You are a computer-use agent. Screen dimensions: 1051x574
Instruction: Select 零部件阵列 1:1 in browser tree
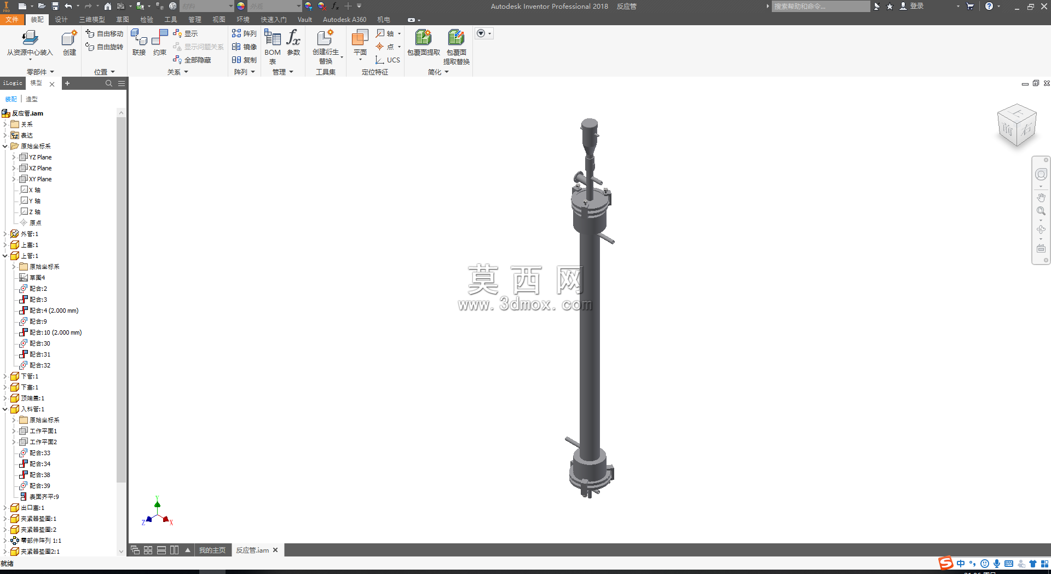36,541
